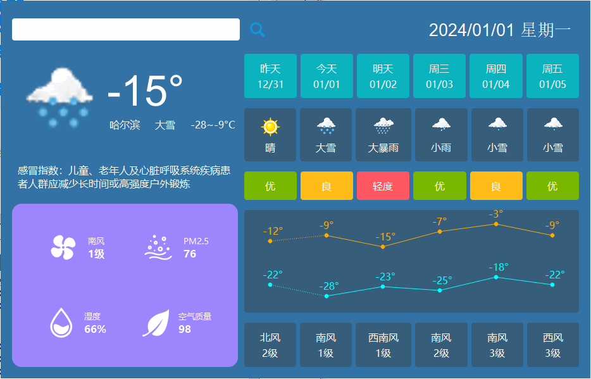This screenshot has width=591, height=379.
Task: Click the air quality leaf icon
Action: (x=156, y=323)
